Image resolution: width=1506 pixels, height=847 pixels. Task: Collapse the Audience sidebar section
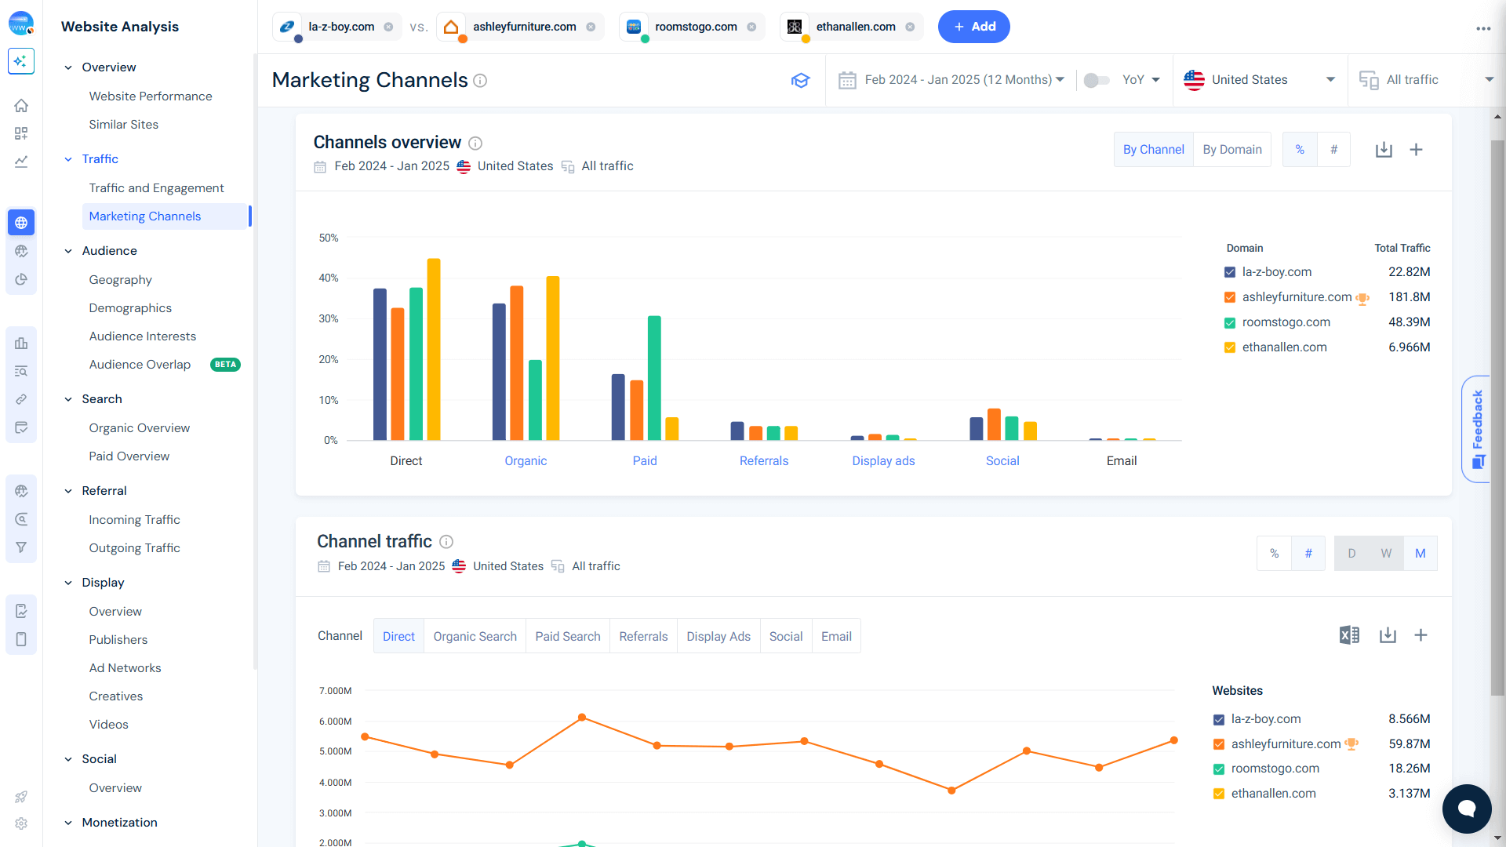(68, 251)
